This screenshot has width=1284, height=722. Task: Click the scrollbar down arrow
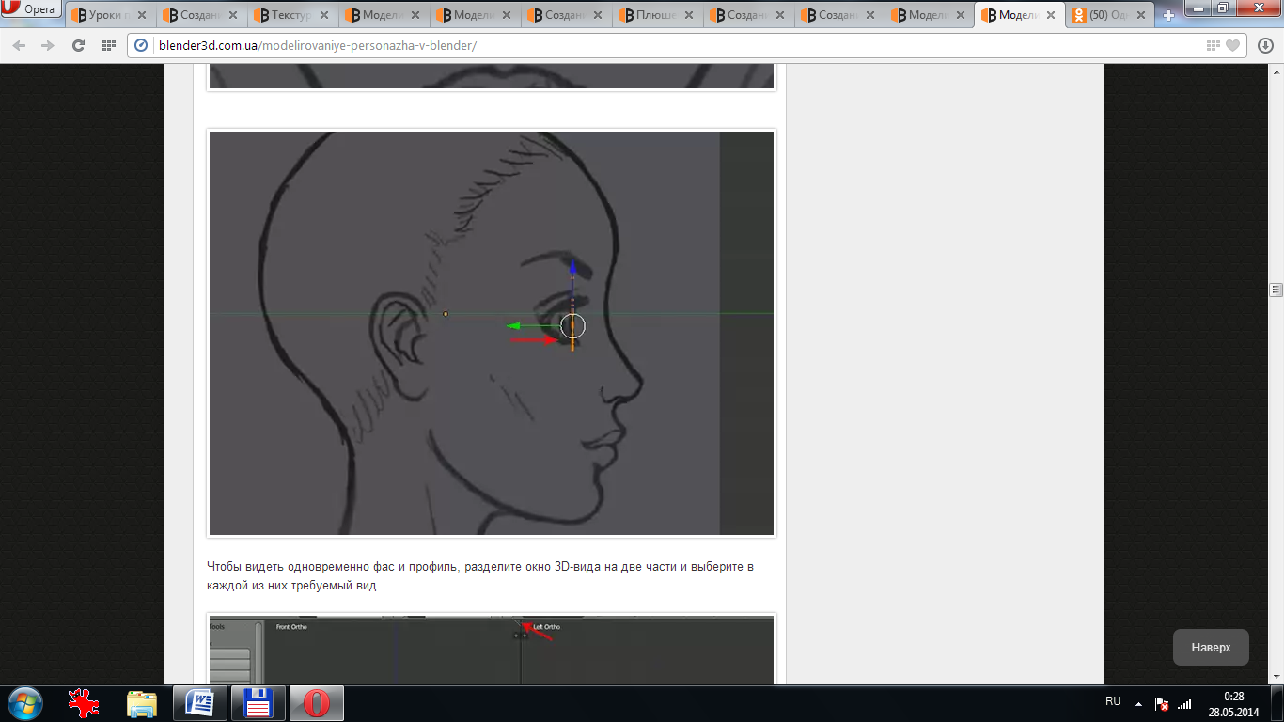pyautogui.click(x=1276, y=678)
